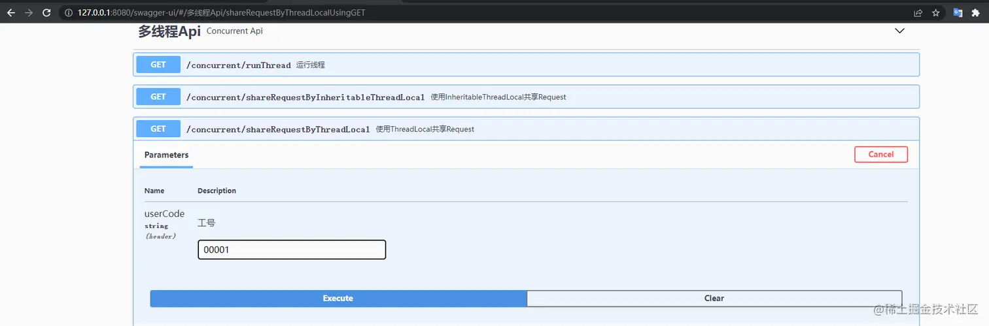View site information icon in address bar
The image size is (989, 326).
[69, 12]
